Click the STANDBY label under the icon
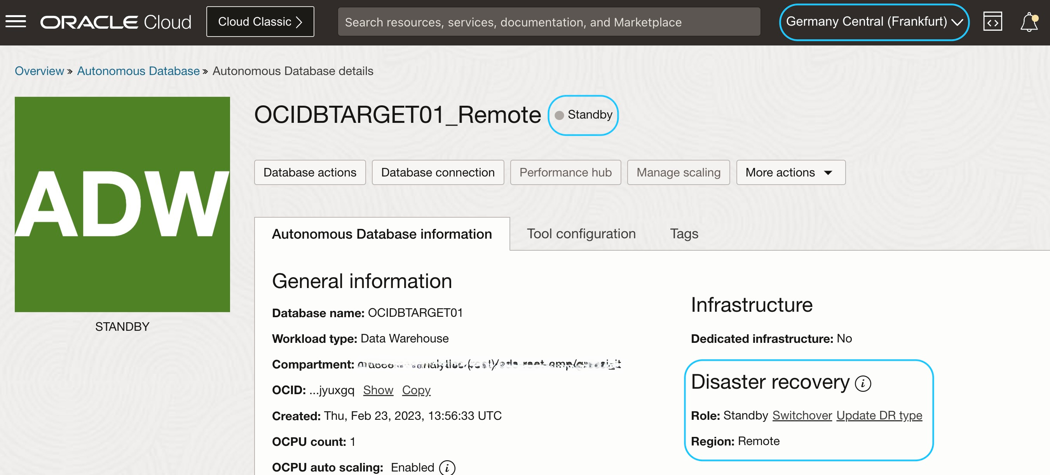This screenshot has height=475, width=1050. [122, 327]
